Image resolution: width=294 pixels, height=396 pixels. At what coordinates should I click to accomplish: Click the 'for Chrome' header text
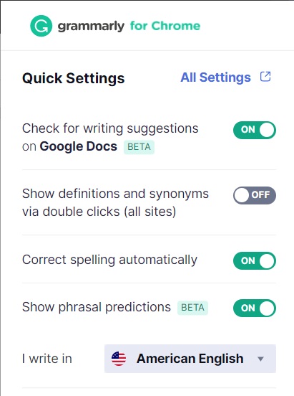pos(165,26)
